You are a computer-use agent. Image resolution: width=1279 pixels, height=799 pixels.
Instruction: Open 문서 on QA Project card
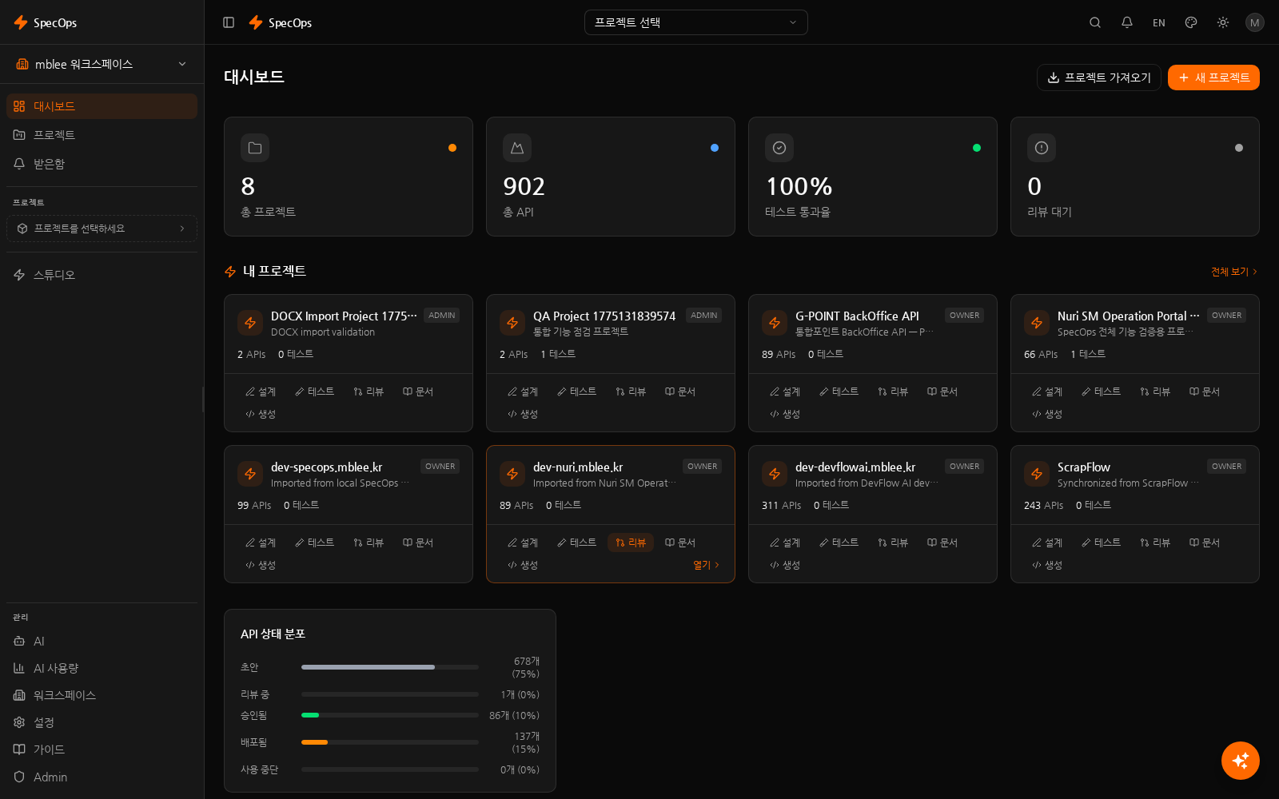coord(680,392)
